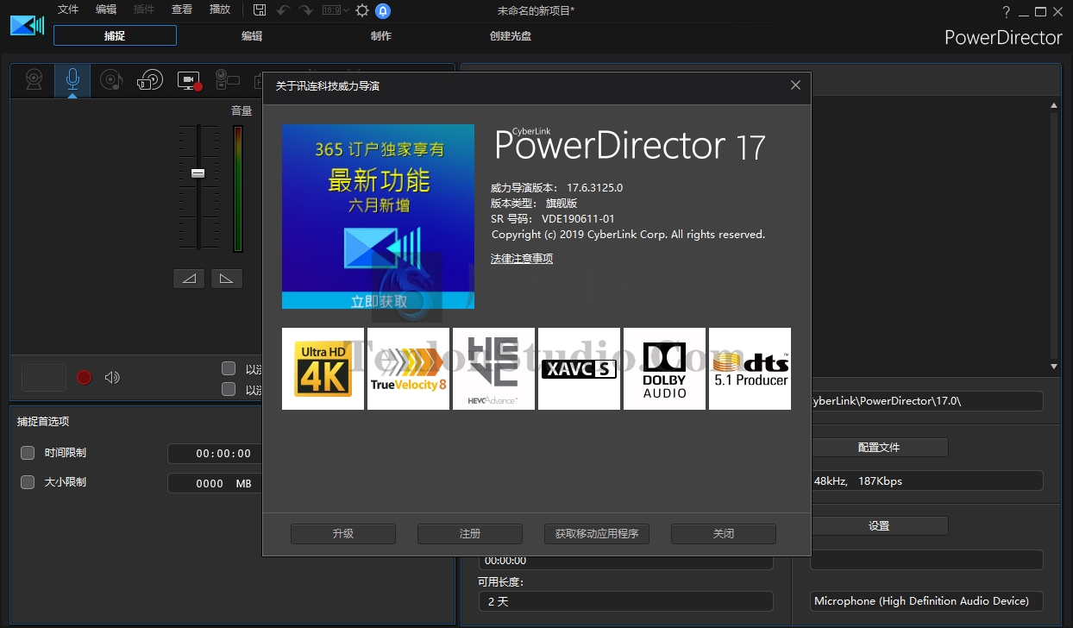This screenshot has width=1073, height=628.
Task: Select camcorder capture source icon
Action: coord(226,80)
